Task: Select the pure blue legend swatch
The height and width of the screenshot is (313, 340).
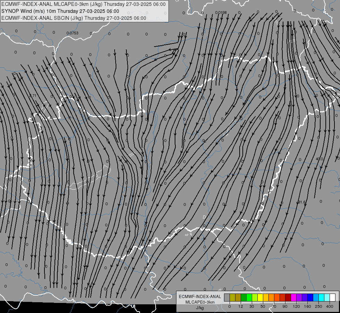Action: (x=310, y=297)
